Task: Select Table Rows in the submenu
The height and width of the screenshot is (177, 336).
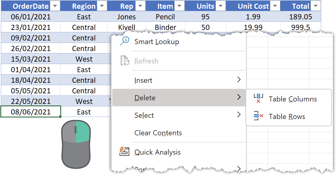Action: tap(287, 117)
